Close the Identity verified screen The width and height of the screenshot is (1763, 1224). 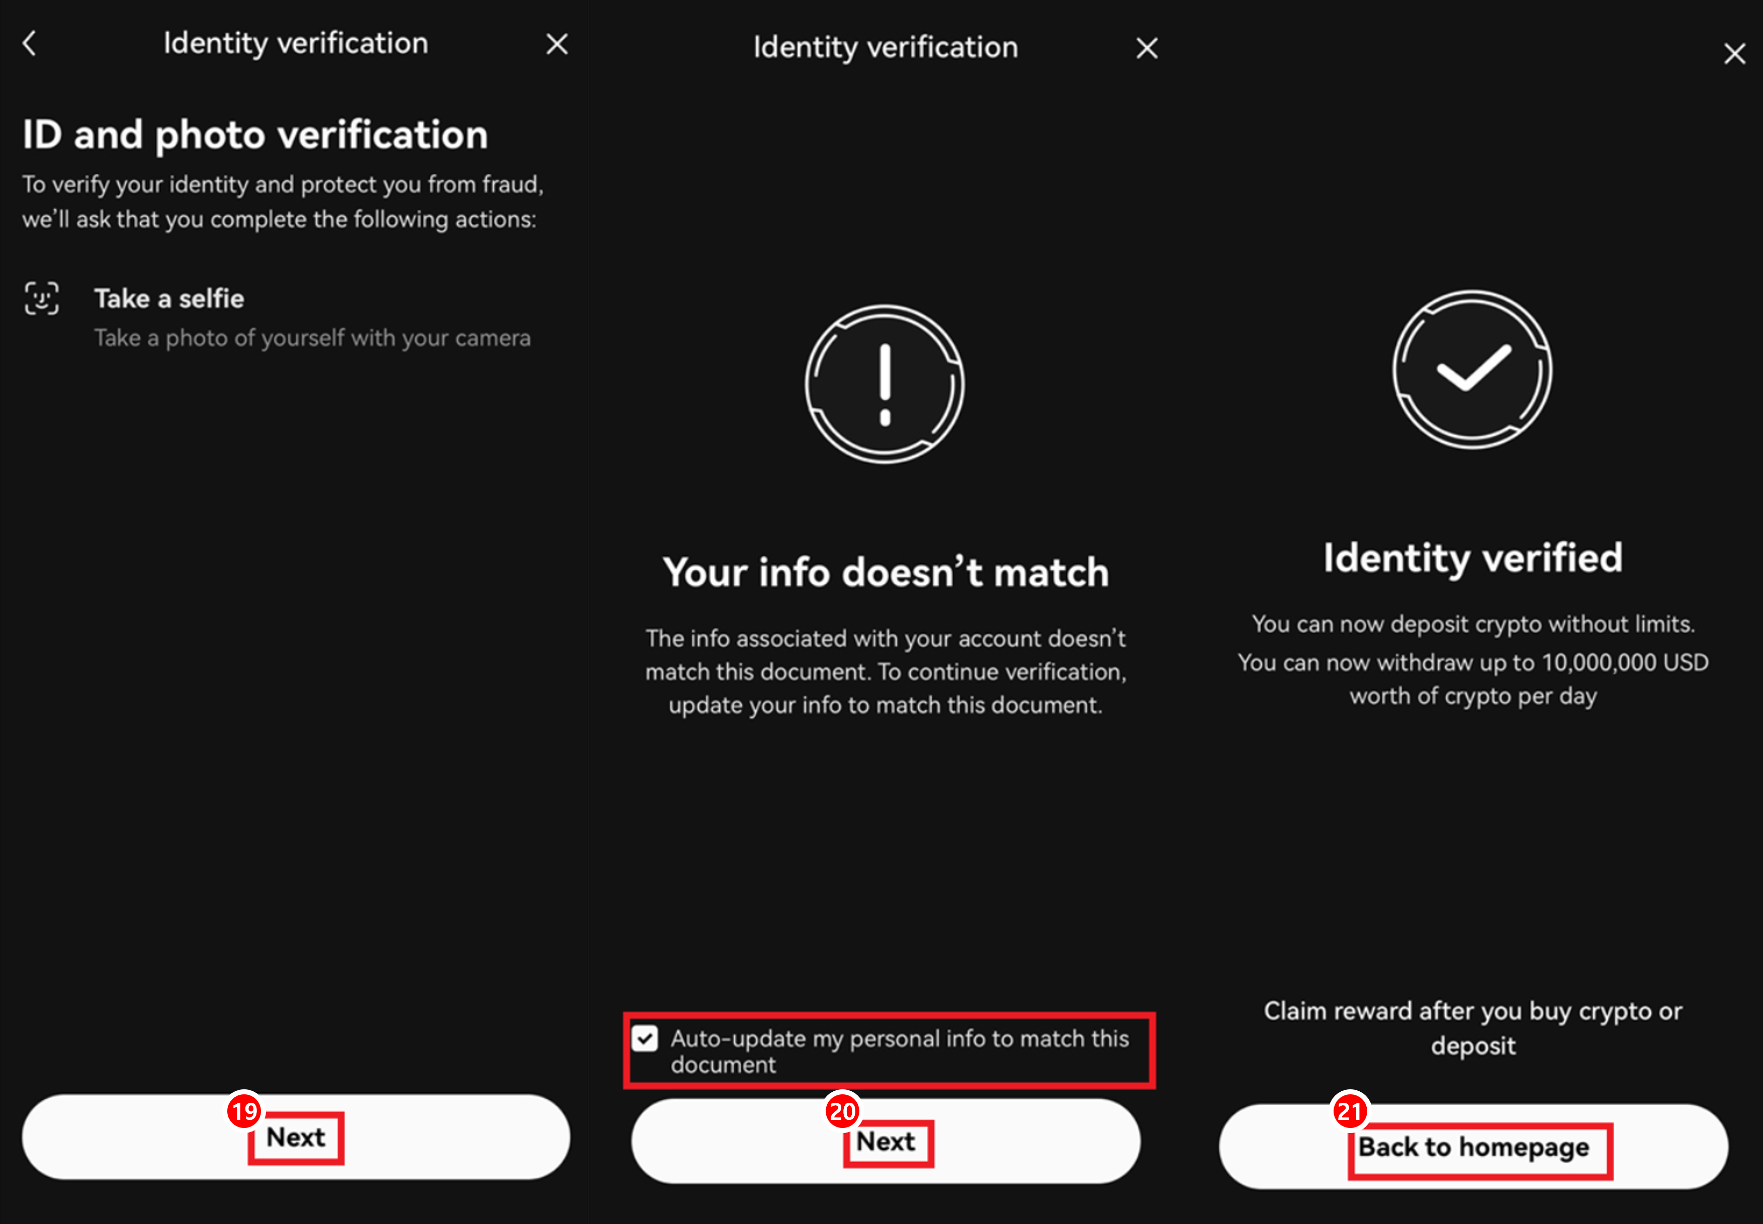[1734, 54]
